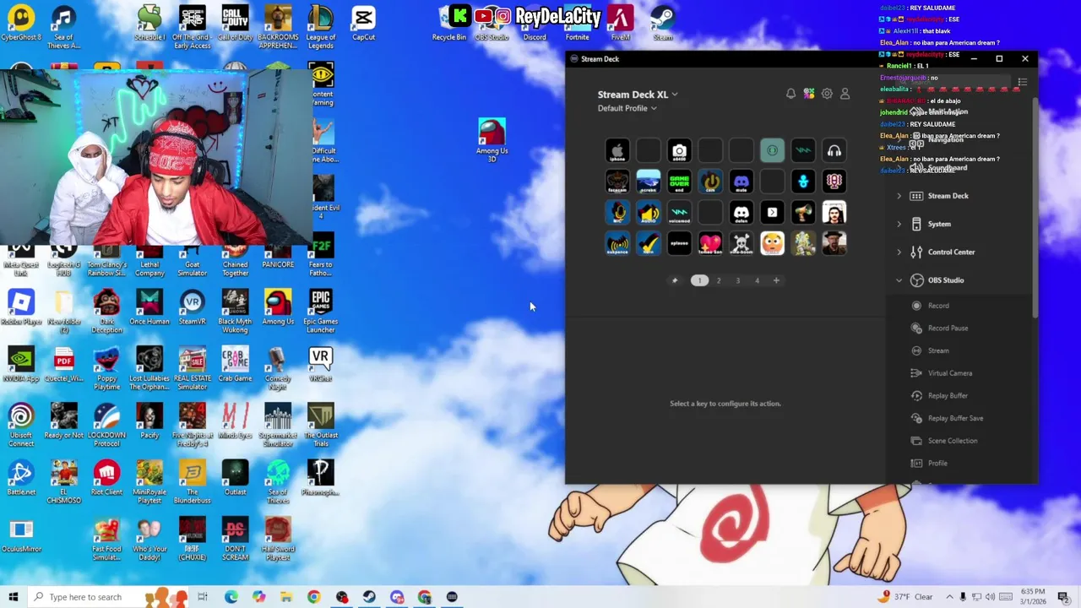Click the actions panel vertical scrollbar
Viewport: 1081px width, 608px height.
[x=1035, y=208]
